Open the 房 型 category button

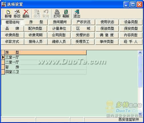pos(36,22)
